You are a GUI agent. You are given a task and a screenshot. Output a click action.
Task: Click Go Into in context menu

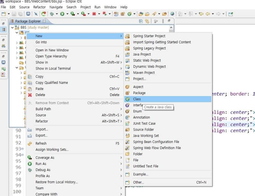pos(75,42)
